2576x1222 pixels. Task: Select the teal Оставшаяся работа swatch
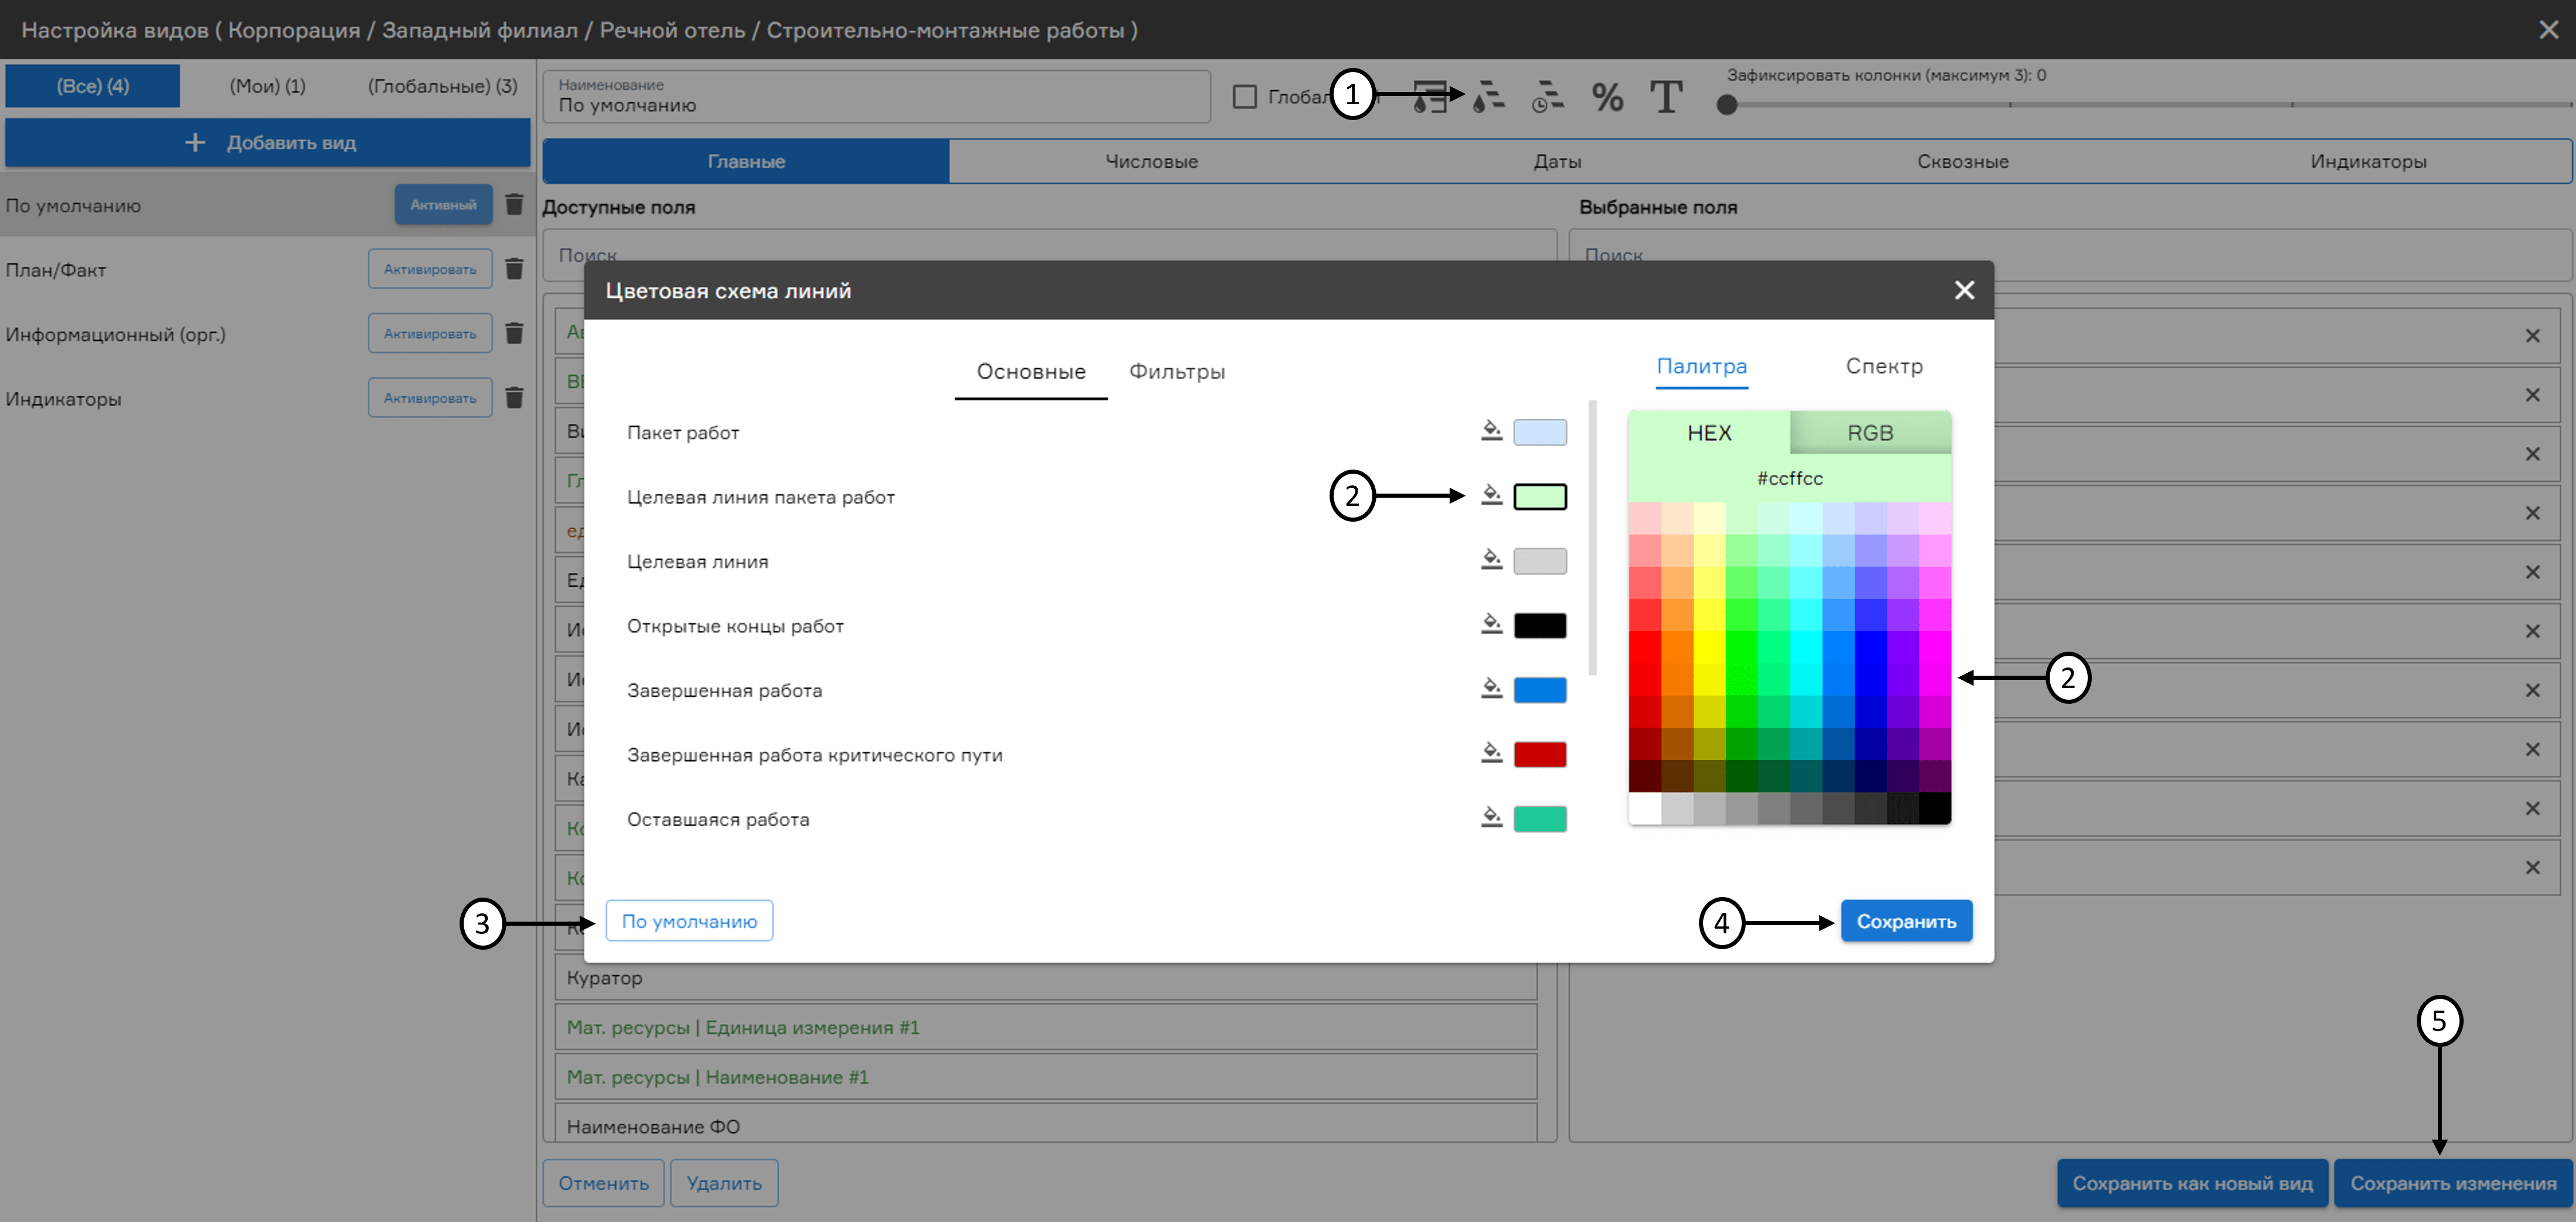point(1540,819)
